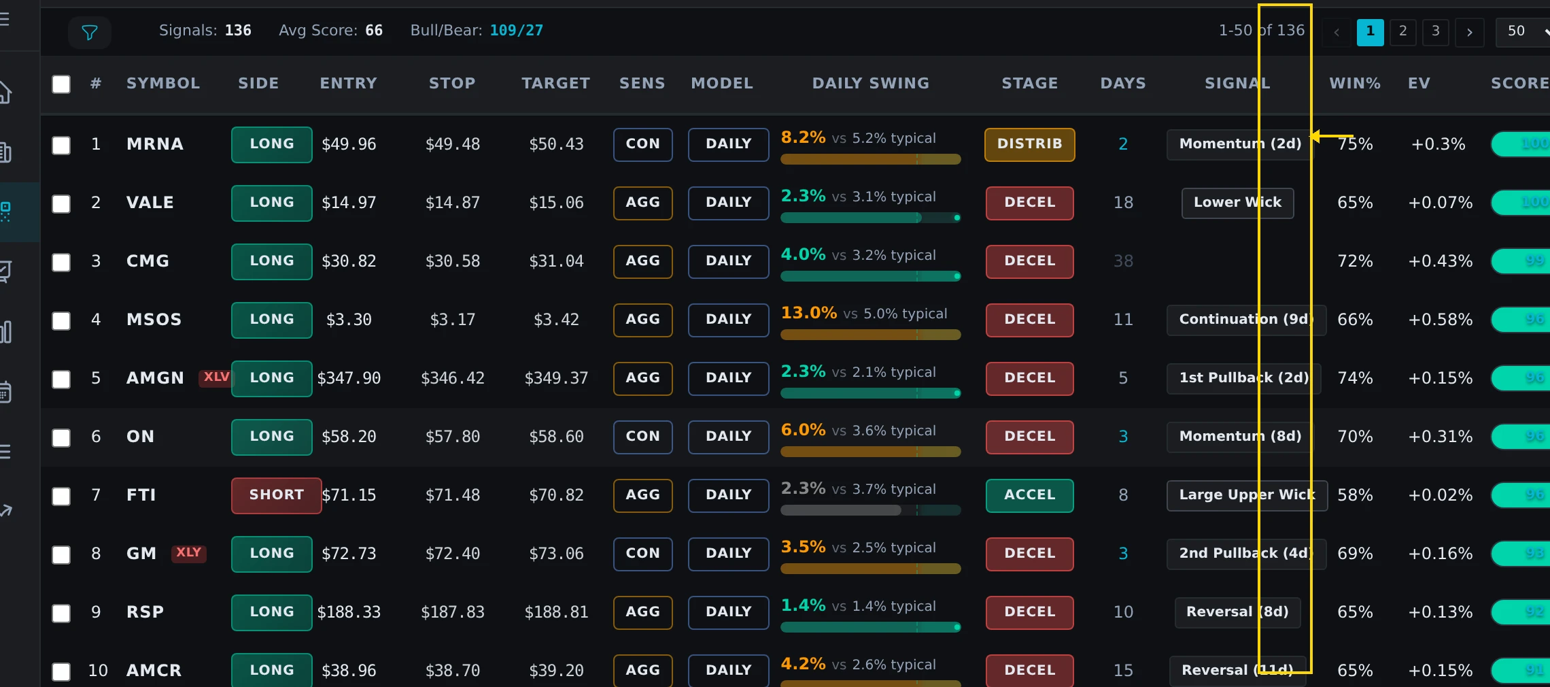Click the Lower Wick signal badge

(x=1237, y=203)
